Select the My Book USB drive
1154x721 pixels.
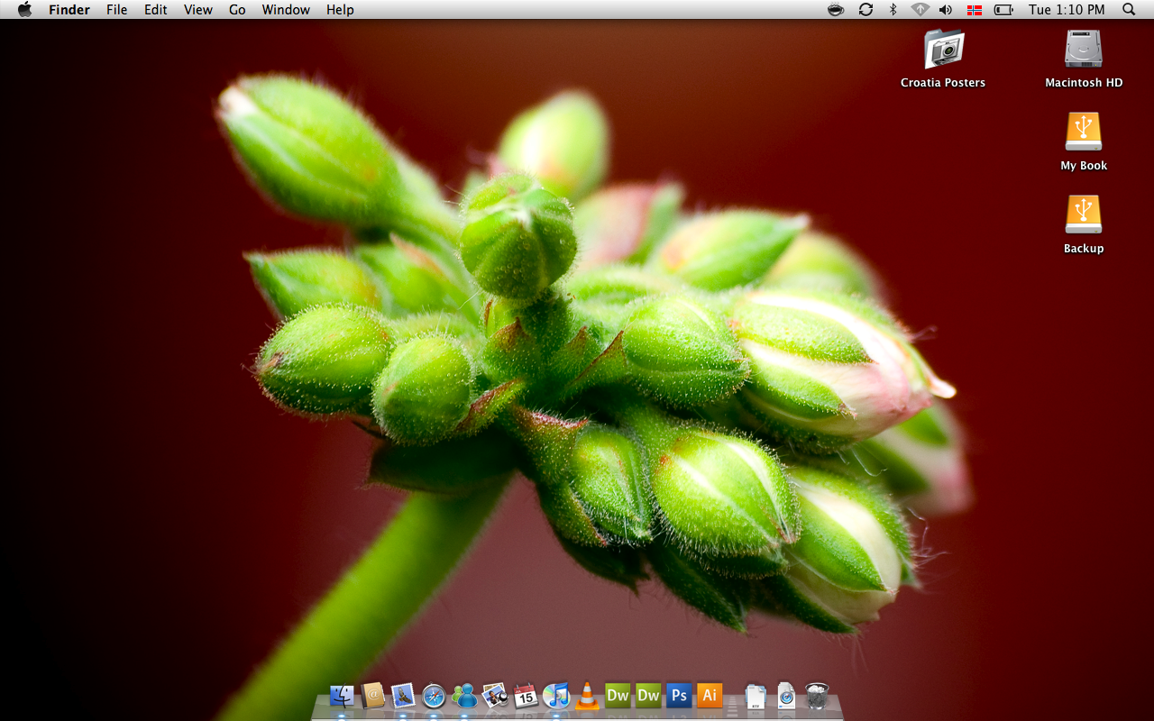(1084, 132)
